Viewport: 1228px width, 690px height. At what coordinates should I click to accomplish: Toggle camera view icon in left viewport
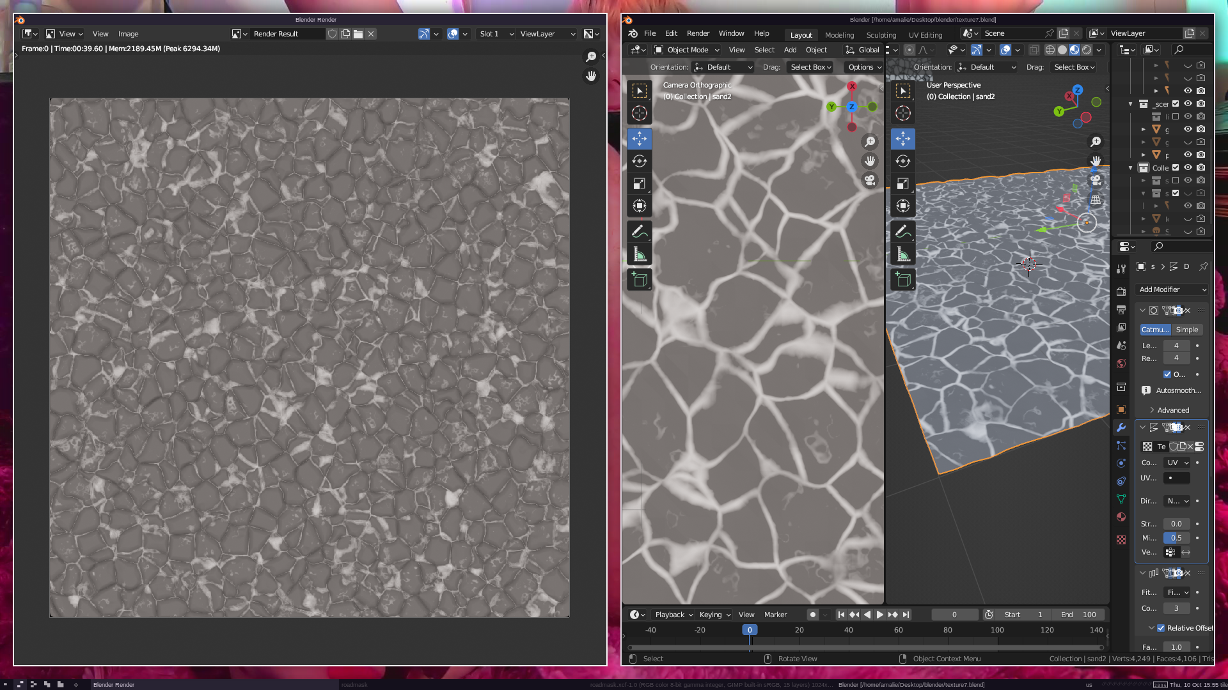click(x=870, y=180)
